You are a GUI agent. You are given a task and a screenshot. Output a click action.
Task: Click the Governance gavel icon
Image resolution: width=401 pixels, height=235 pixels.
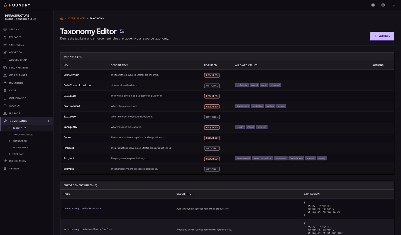pyautogui.click(x=6, y=121)
